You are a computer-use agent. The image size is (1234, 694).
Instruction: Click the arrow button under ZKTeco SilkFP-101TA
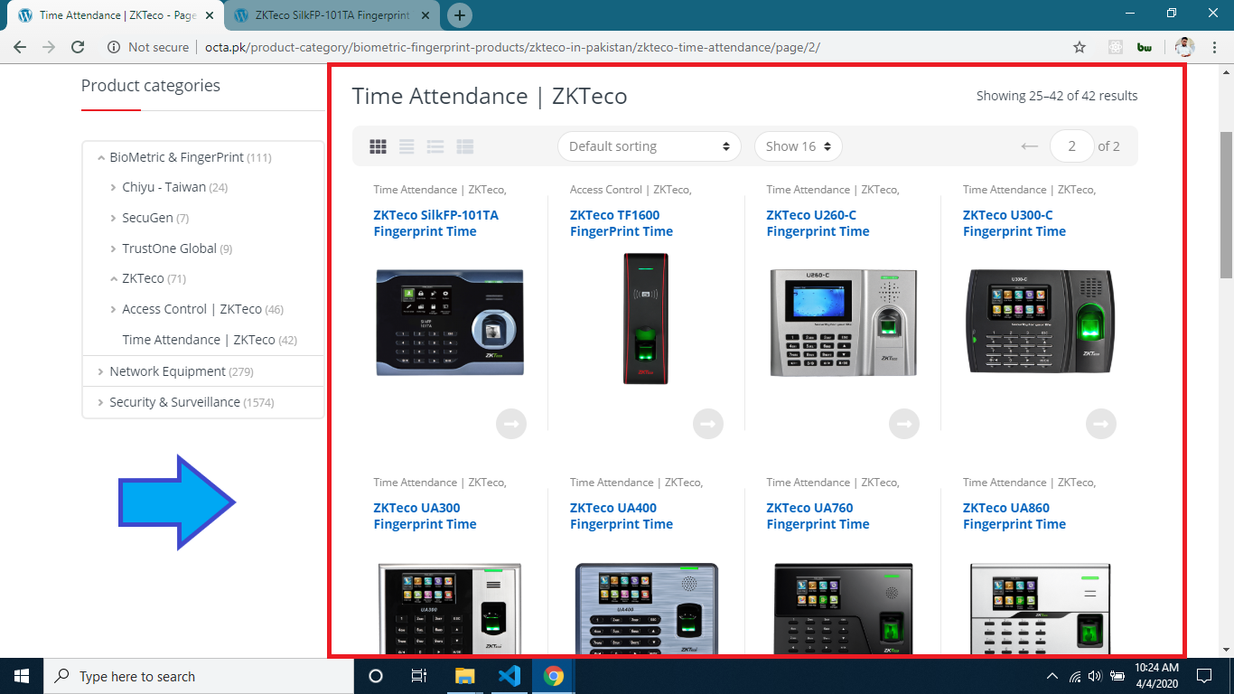coord(511,424)
